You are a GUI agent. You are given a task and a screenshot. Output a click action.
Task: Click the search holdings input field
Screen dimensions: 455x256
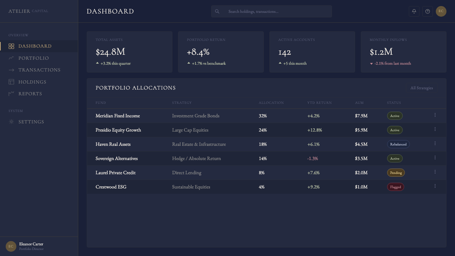[272, 11]
